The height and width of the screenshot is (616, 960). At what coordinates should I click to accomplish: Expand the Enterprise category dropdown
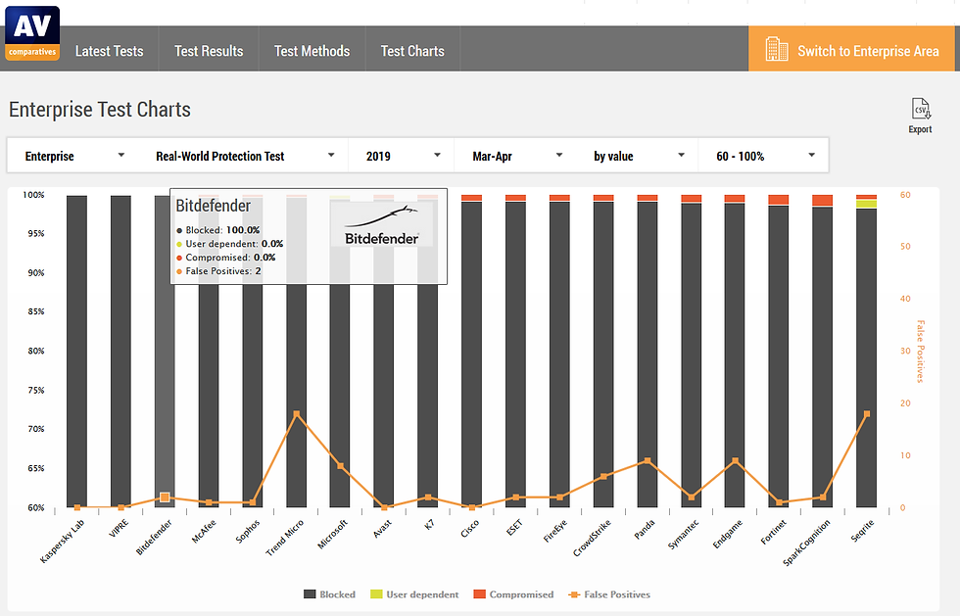point(74,156)
